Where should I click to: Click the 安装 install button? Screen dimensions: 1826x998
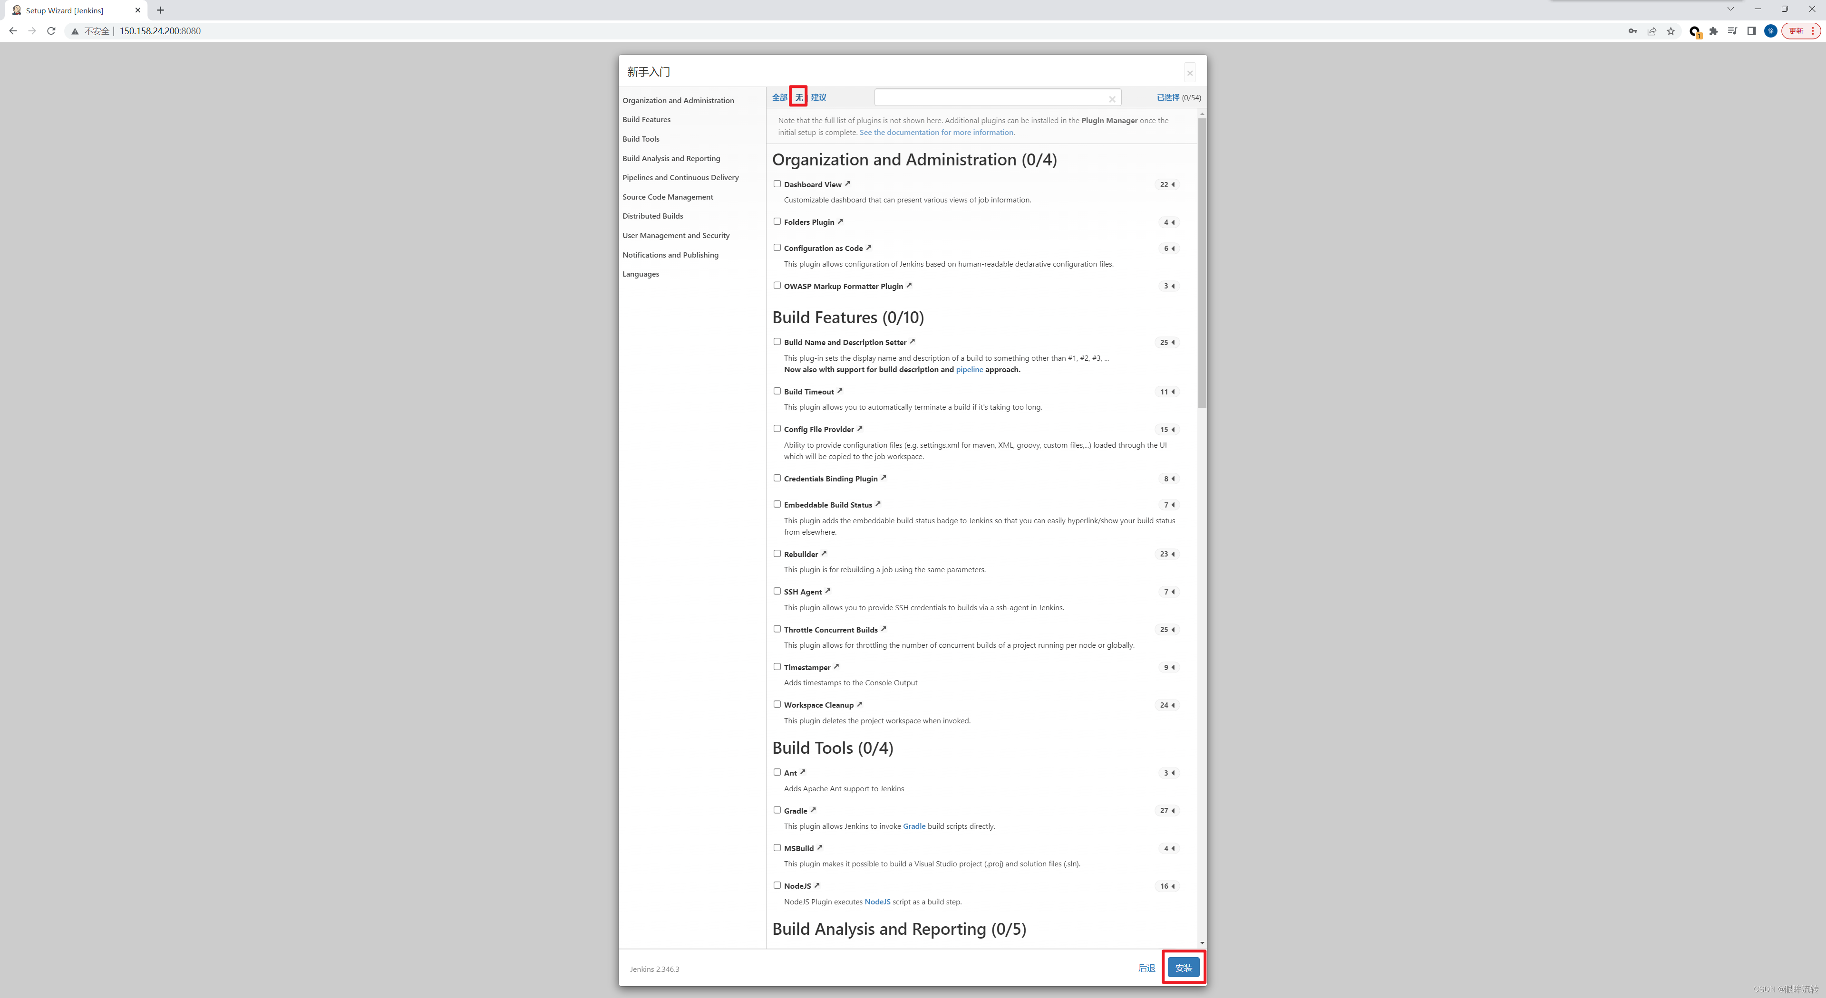(x=1184, y=968)
